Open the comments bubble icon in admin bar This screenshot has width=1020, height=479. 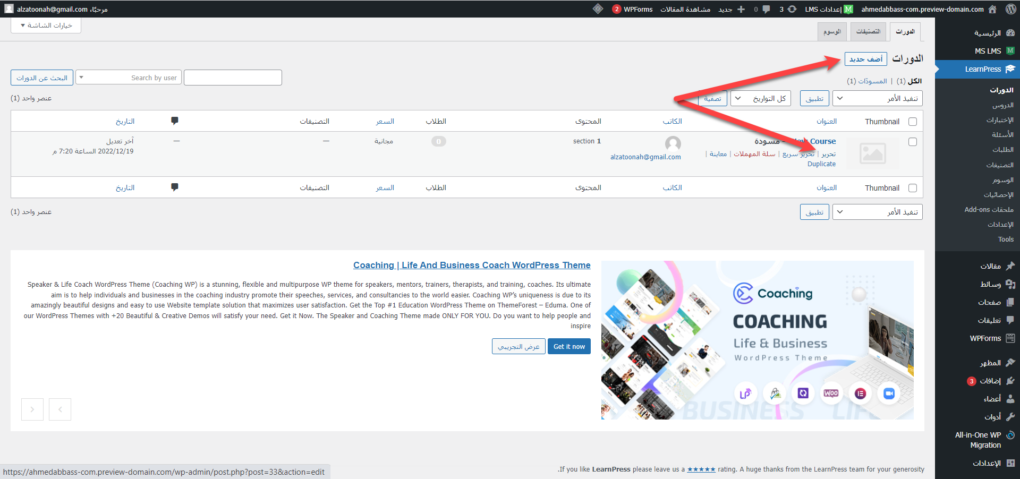(x=766, y=9)
